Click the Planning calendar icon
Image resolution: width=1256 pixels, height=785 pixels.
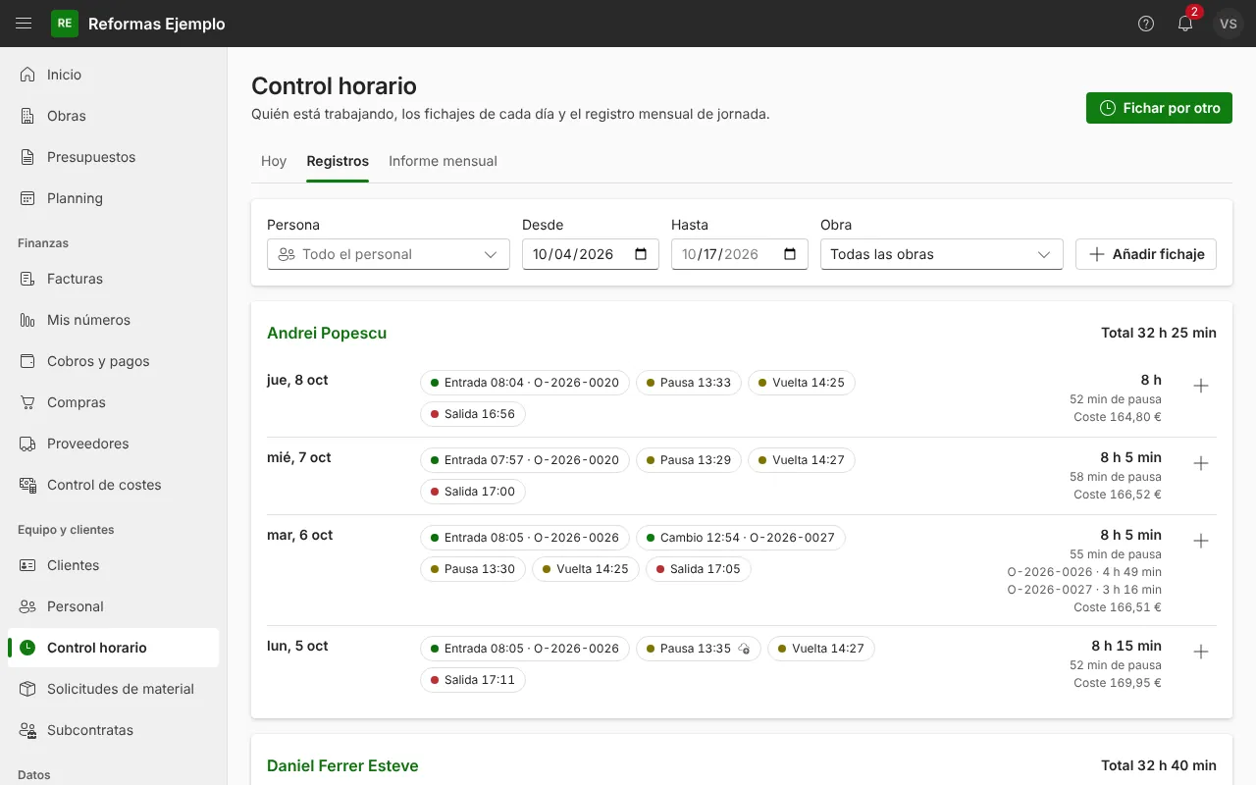pyautogui.click(x=27, y=198)
